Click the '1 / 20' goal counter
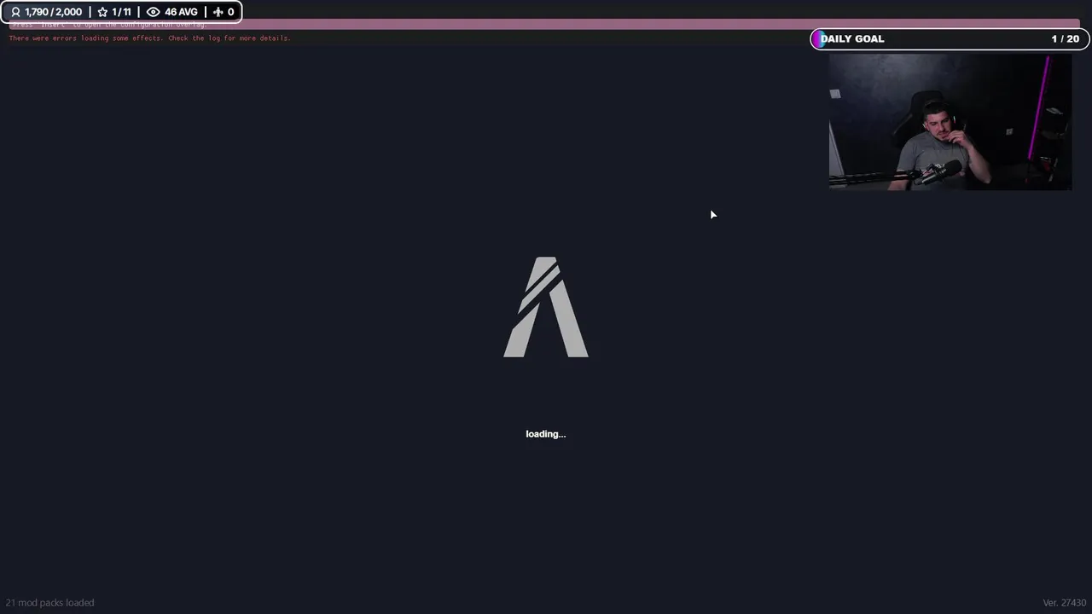Screen dimensions: 1092x614 [1065, 38]
